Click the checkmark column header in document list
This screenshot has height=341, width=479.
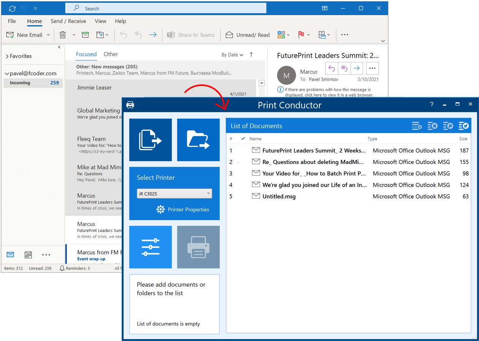pyautogui.click(x=243, y=139)
